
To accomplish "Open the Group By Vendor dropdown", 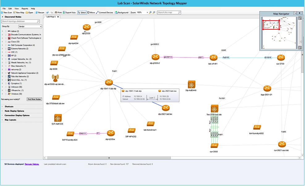I will click(30, 27).
